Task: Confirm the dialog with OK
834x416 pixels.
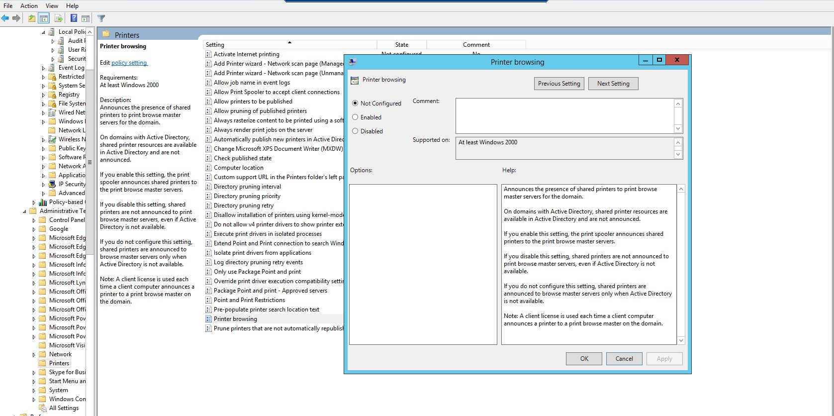Action: point(584,359)
